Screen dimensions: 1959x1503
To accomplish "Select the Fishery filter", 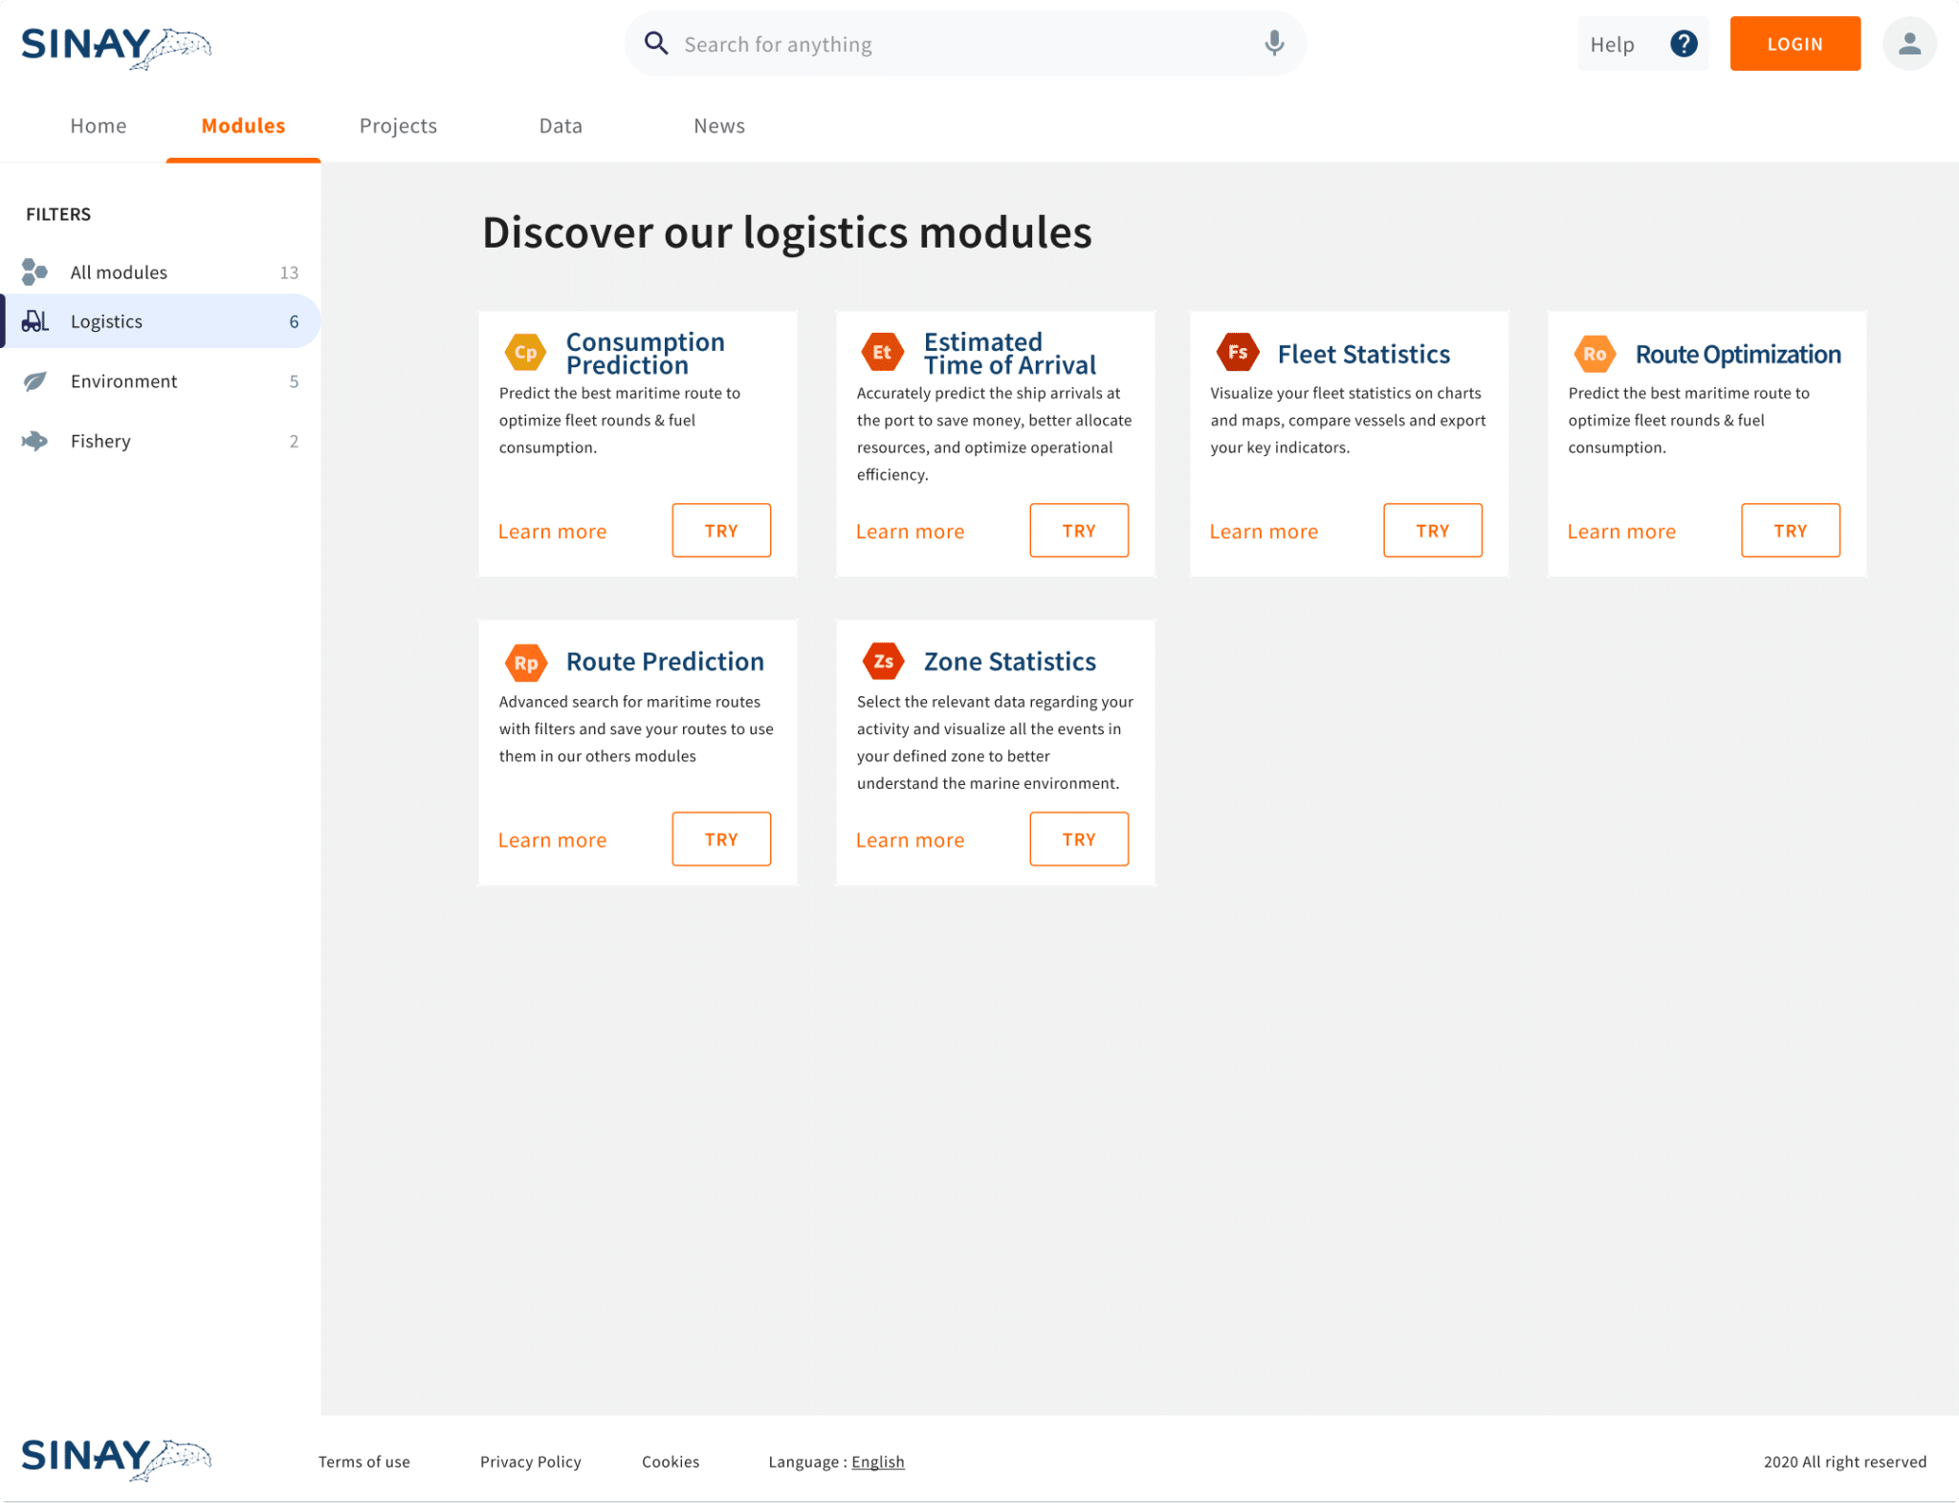I will pos(100,441).
